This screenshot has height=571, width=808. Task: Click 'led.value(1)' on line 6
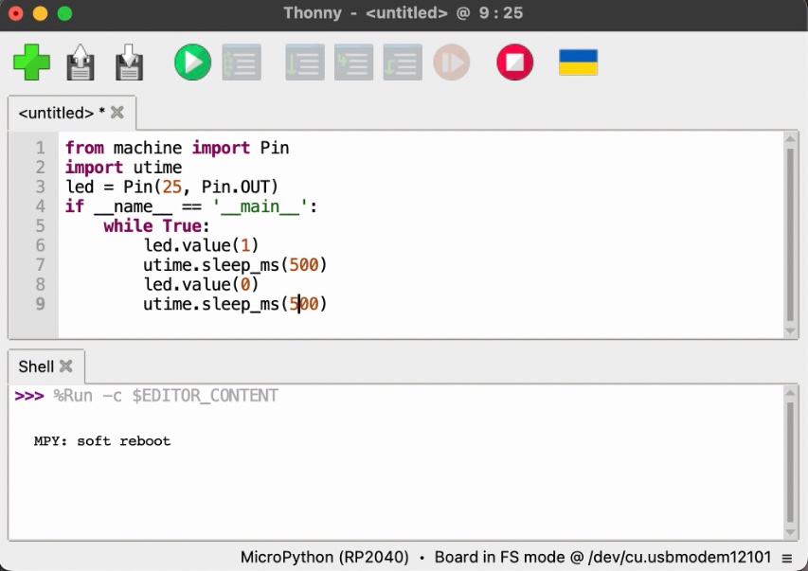coord(201,245)
